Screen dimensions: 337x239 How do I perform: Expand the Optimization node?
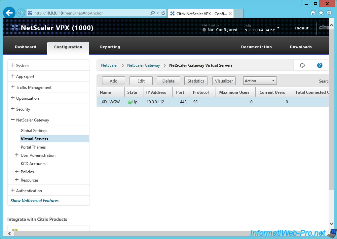pos(13,98)
